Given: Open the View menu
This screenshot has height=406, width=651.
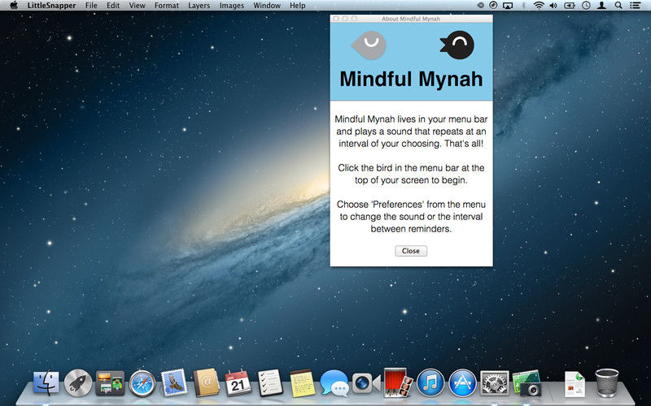Looking at the screenshot, I should 137,6.
